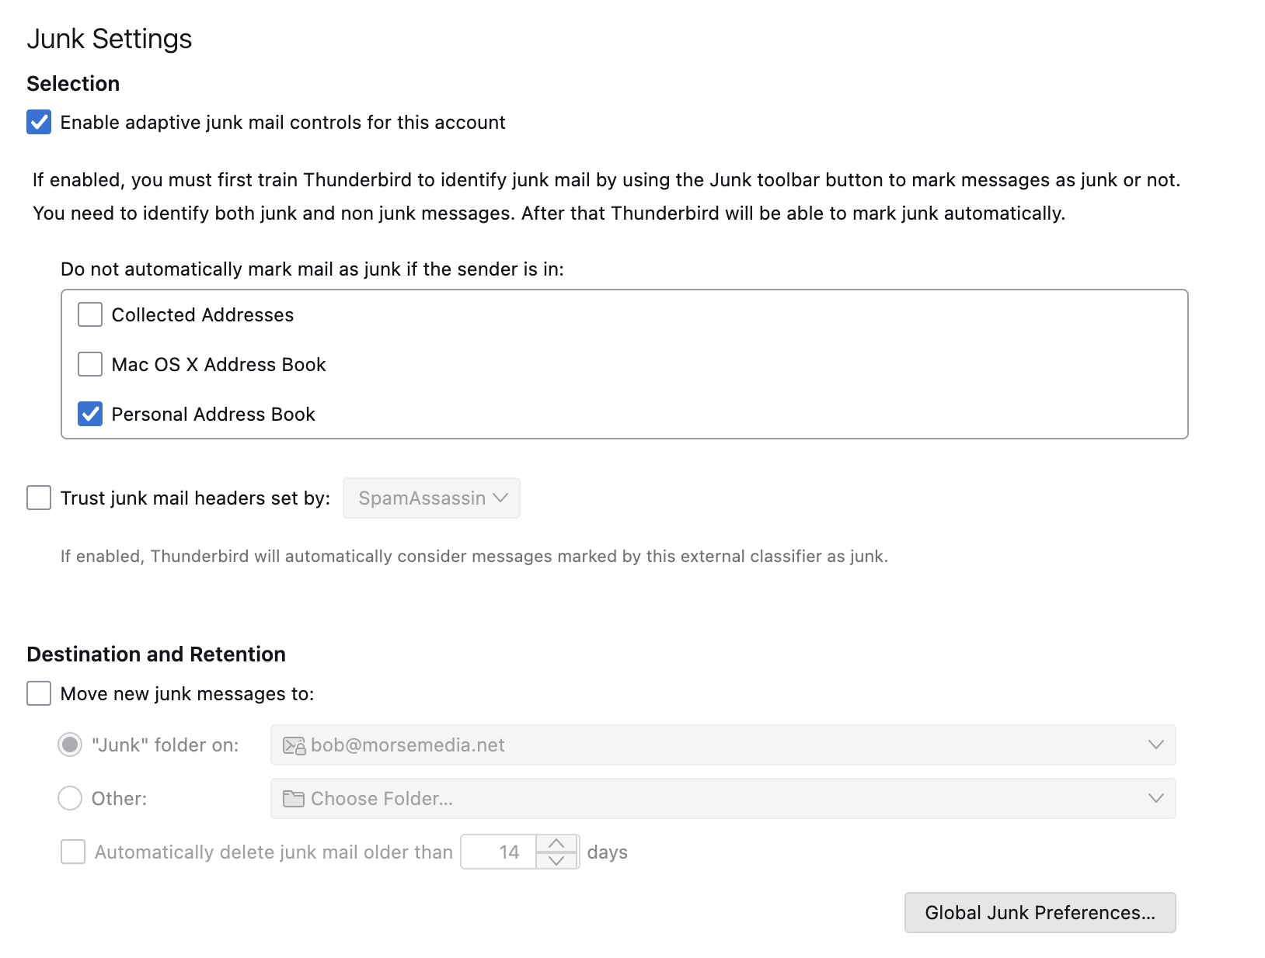This screenshot has width=1265, height=958.
Task: Check Automatically delete junk mail older than
Action: (x=73, y=852)
